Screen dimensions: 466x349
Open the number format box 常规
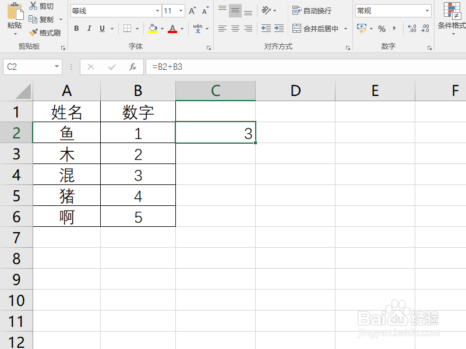pos(393,11)
